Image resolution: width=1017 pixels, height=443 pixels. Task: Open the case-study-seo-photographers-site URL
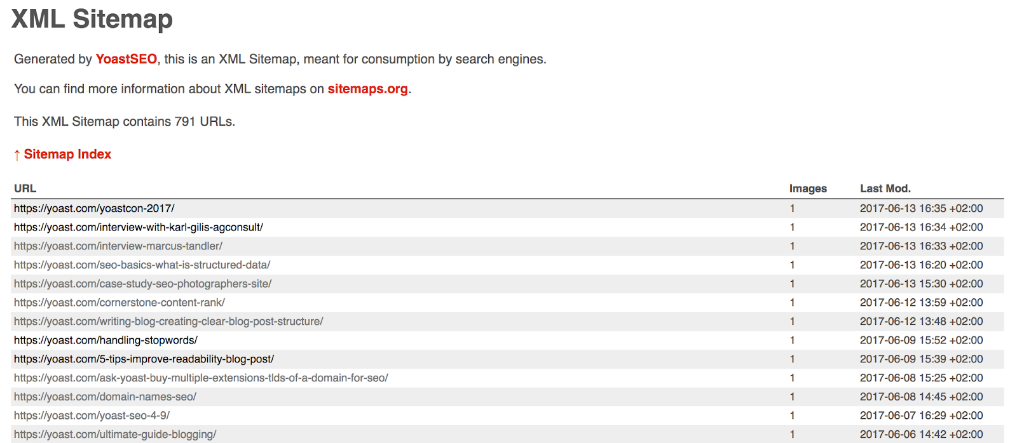143,284
